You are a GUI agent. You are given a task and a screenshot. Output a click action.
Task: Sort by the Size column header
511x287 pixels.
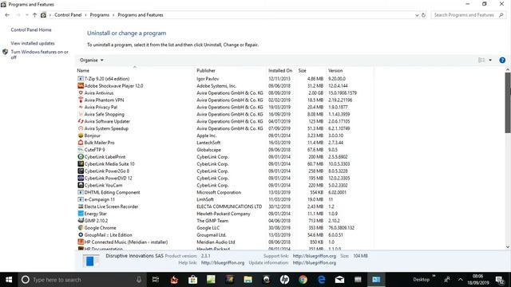tap(302, 71)
